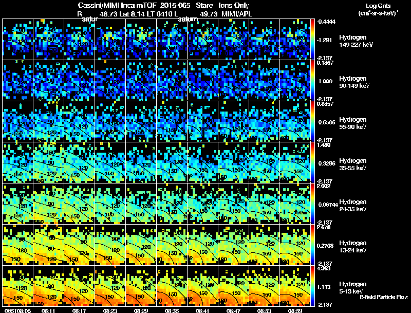Screen dimensions: 411x313
Task: Open the 13-24 keV panel above 08:35
Action: 172,245
